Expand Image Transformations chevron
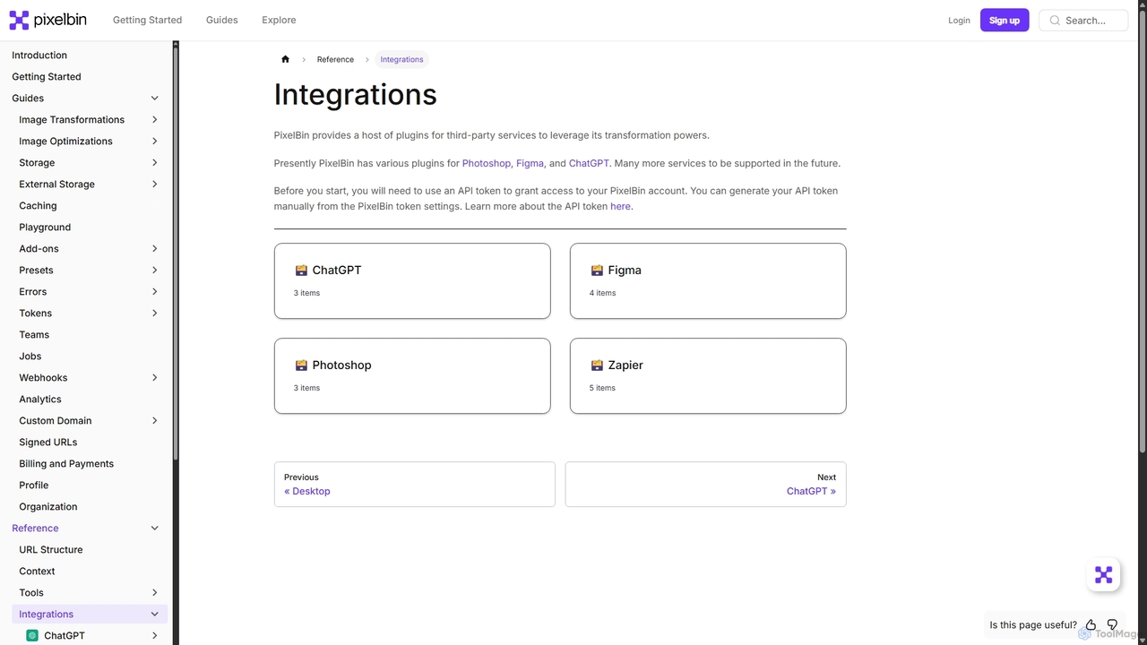Image resolution: width=1147 pixels, height=645 pixels. coord(154,120)
